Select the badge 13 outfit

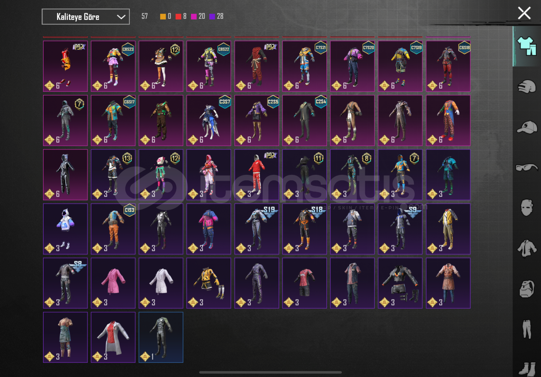(x=113, y=175)
